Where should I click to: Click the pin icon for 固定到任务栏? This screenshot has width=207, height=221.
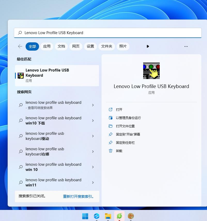click(x=111, y=143)
